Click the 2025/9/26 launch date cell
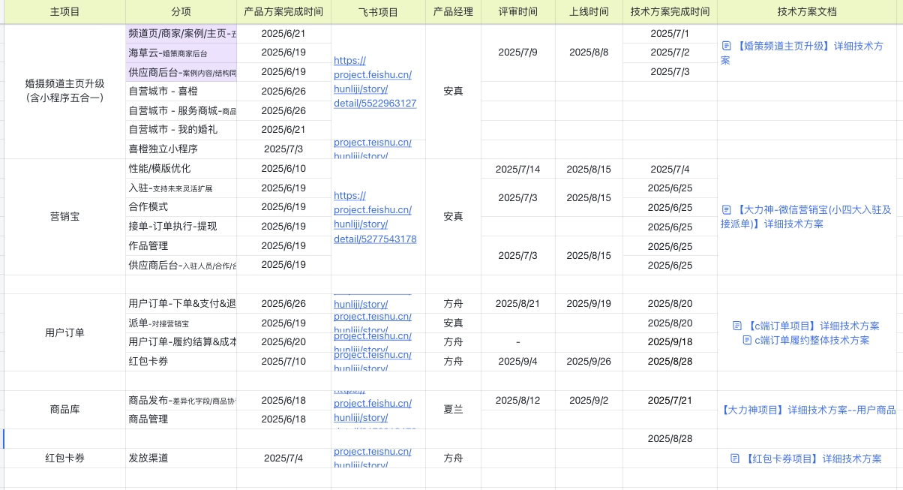This screenshot has width=903, height=490. (x=589, y=362)
